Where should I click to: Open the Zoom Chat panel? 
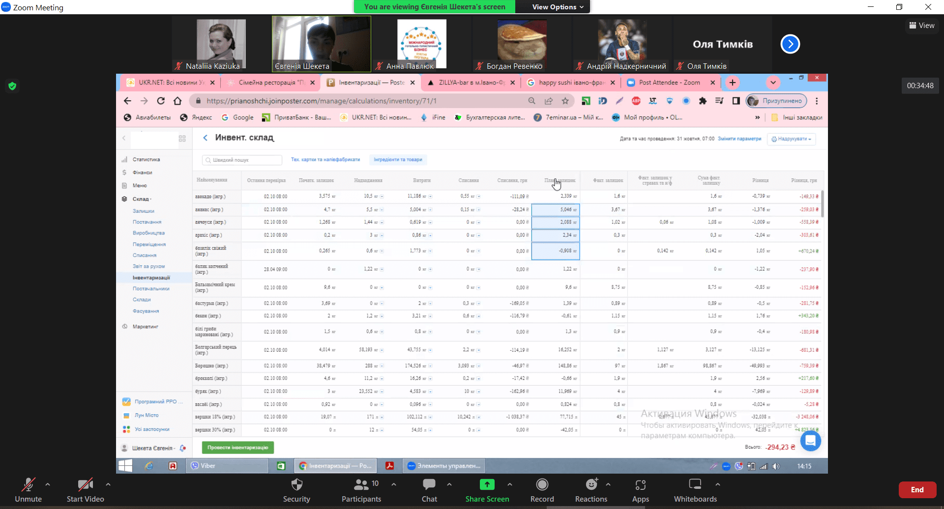coord(429,485)
